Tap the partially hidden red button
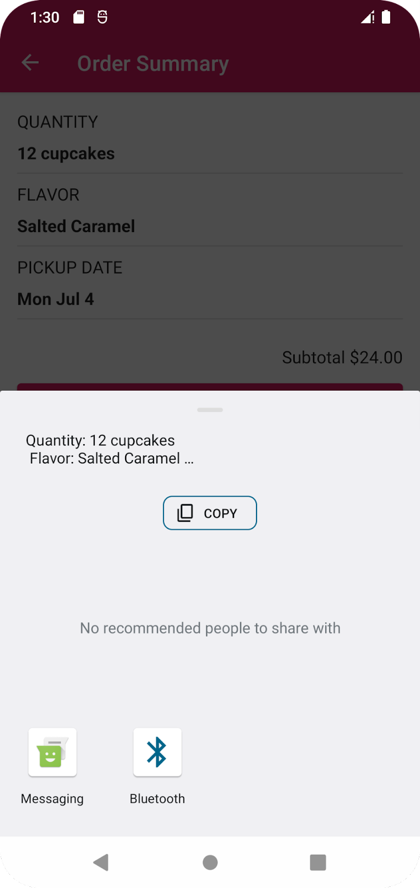This screenshot has height=888, width=420. (x=210, y=387)
